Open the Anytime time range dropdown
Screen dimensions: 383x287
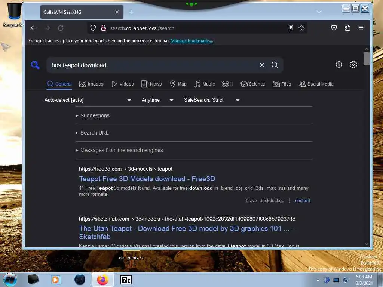click(157, 100)
